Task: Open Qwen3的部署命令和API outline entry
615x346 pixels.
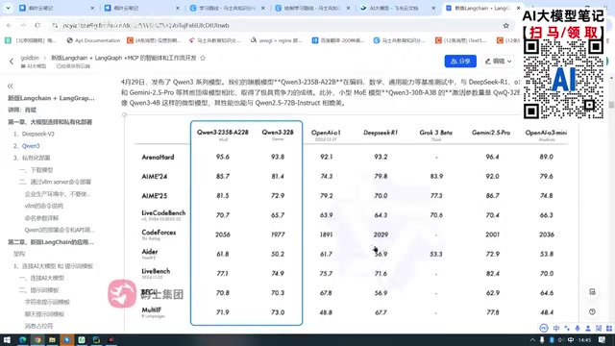Action: point(60,230)
